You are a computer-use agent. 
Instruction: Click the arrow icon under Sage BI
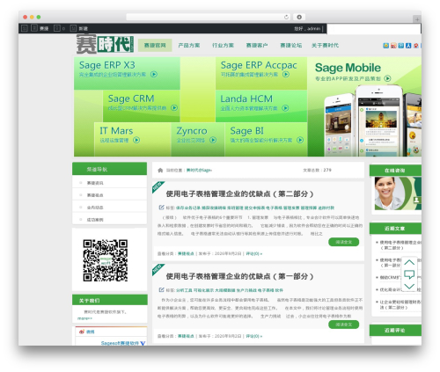tap(300, 140)
